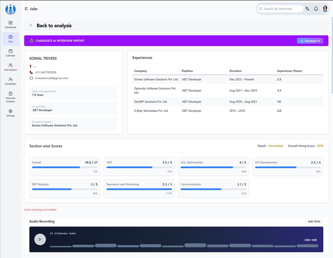Click the Experiences heading

[142, 58]
